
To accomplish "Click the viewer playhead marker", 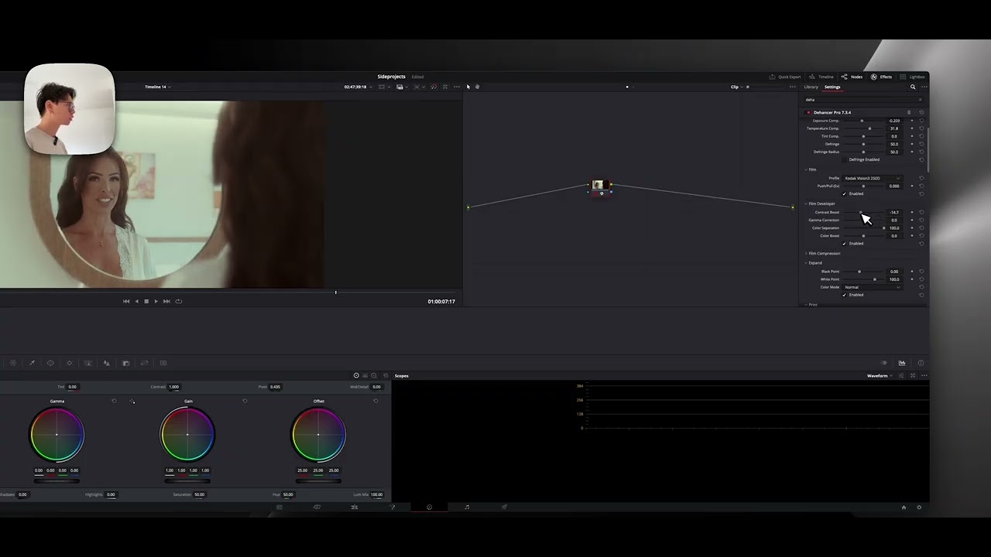I will pos(335,292).
